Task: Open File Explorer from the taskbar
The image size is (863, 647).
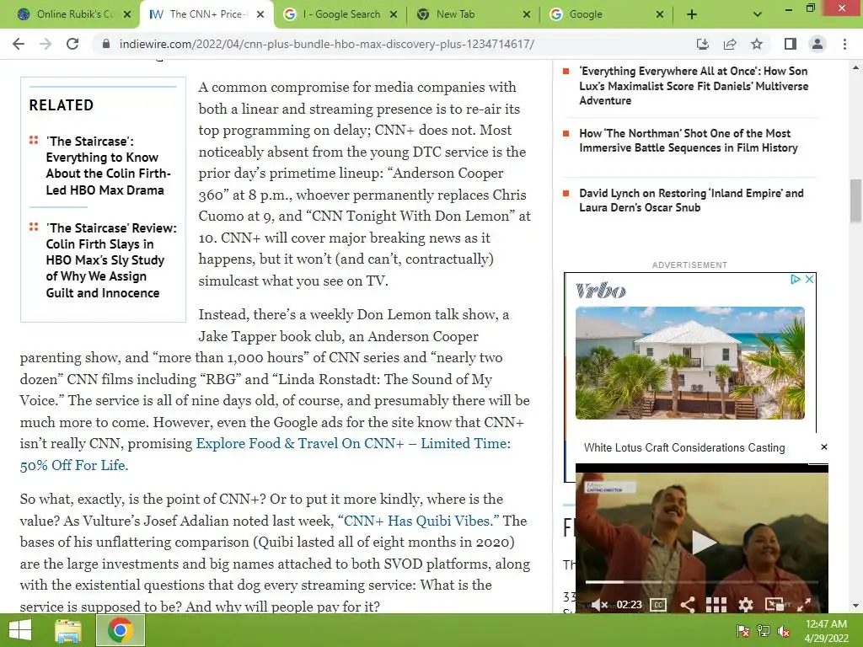Action: [68, 630]
